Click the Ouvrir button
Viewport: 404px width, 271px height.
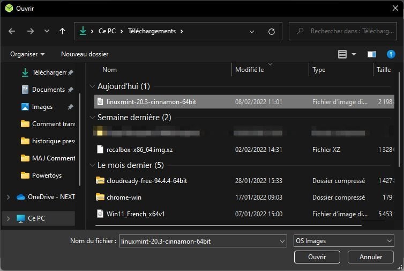pyautogui.click(x=317, y=257)
